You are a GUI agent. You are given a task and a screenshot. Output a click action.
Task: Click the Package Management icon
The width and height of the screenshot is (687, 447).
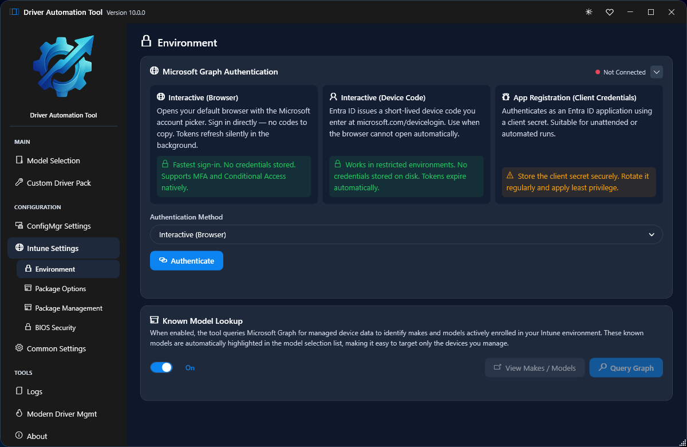[28, 308]
